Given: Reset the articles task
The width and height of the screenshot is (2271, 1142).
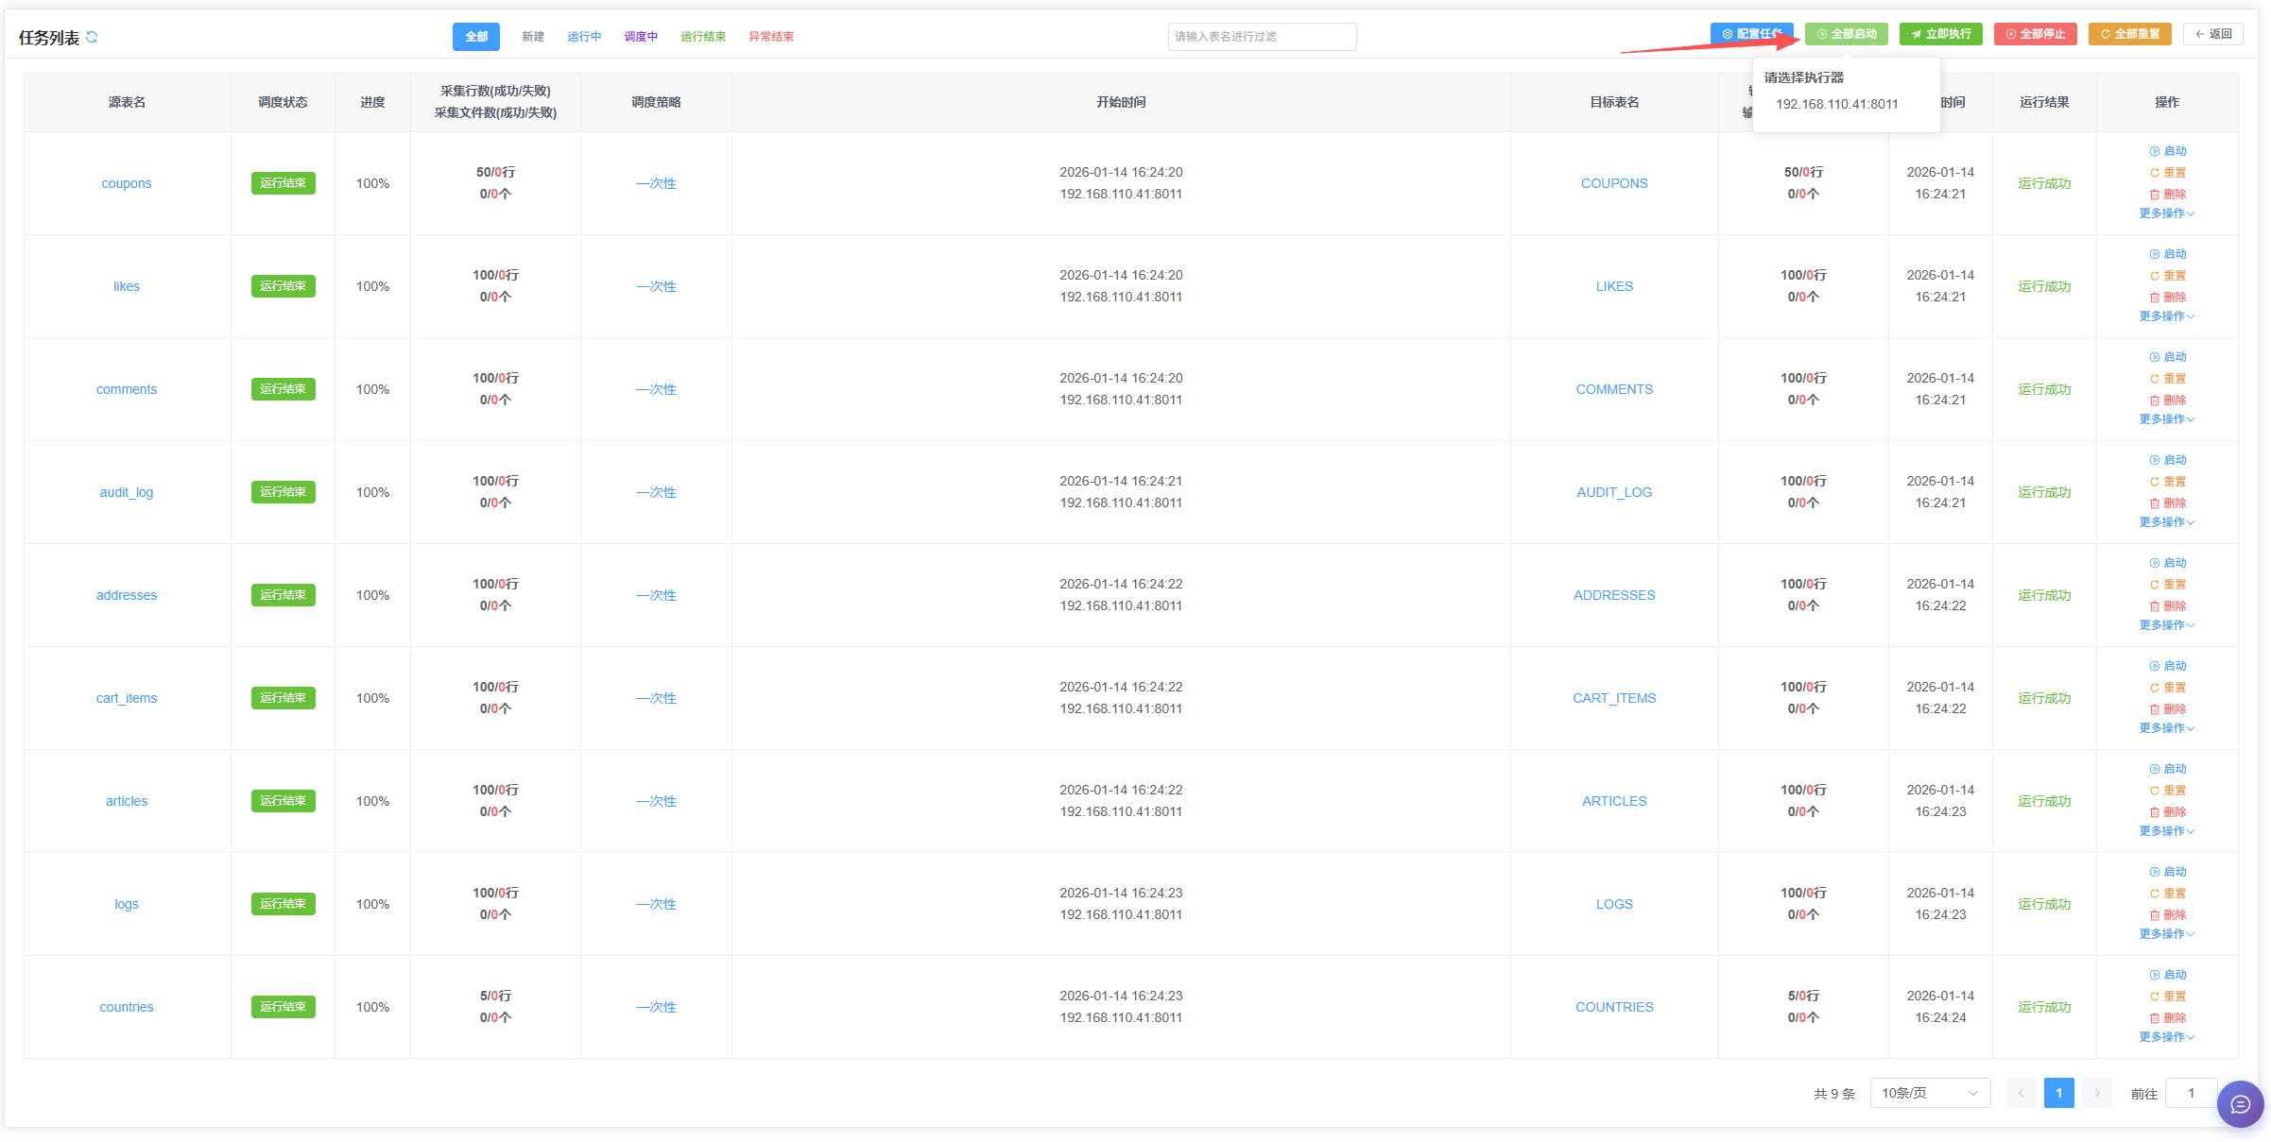Looking at the screenshot, I should tap(2167, 791).
